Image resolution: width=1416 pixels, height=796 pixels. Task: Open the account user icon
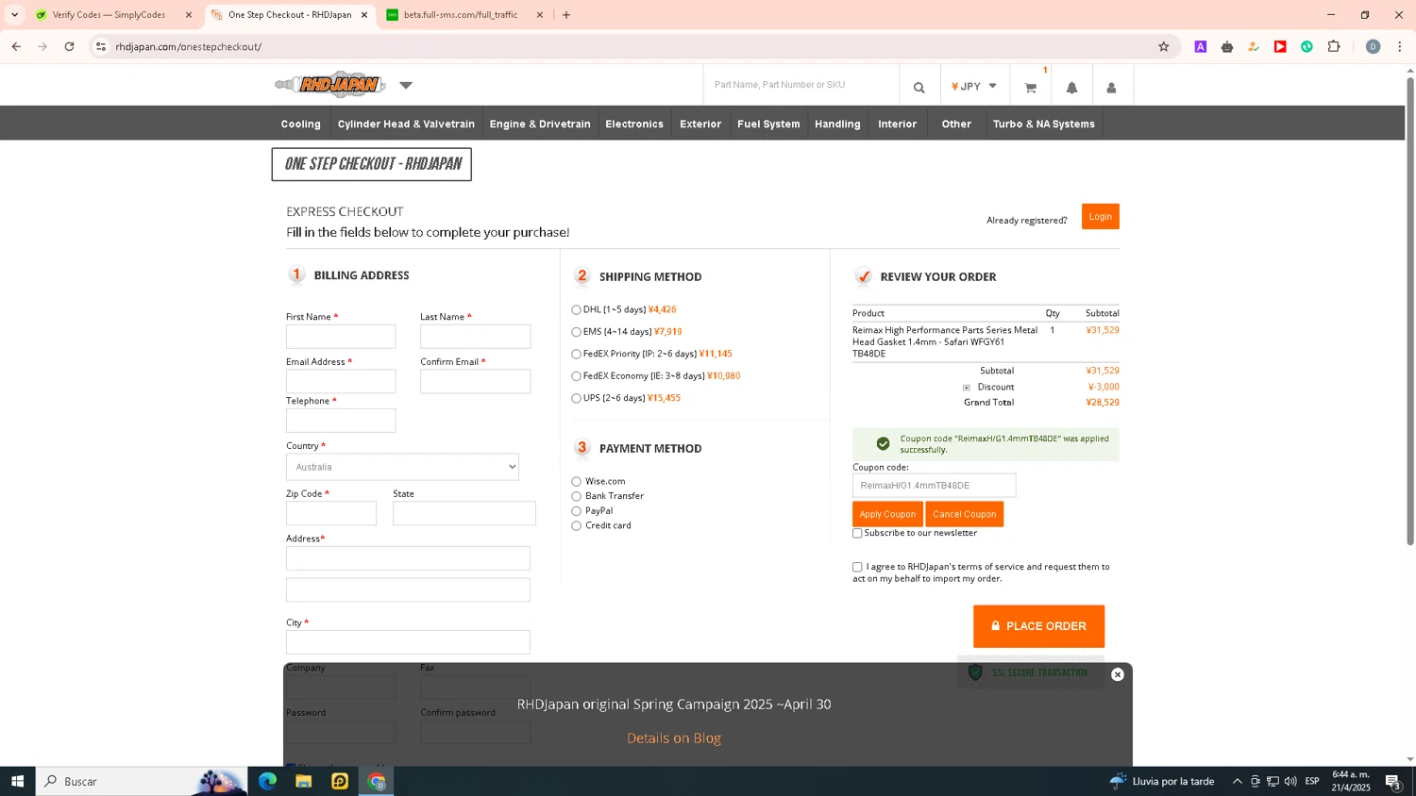(x=1111, y=87)
